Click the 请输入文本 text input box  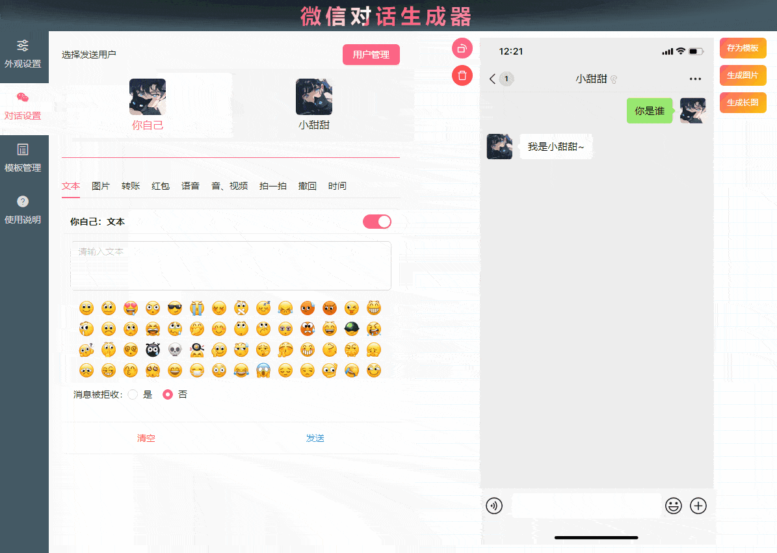click(231, 265)
